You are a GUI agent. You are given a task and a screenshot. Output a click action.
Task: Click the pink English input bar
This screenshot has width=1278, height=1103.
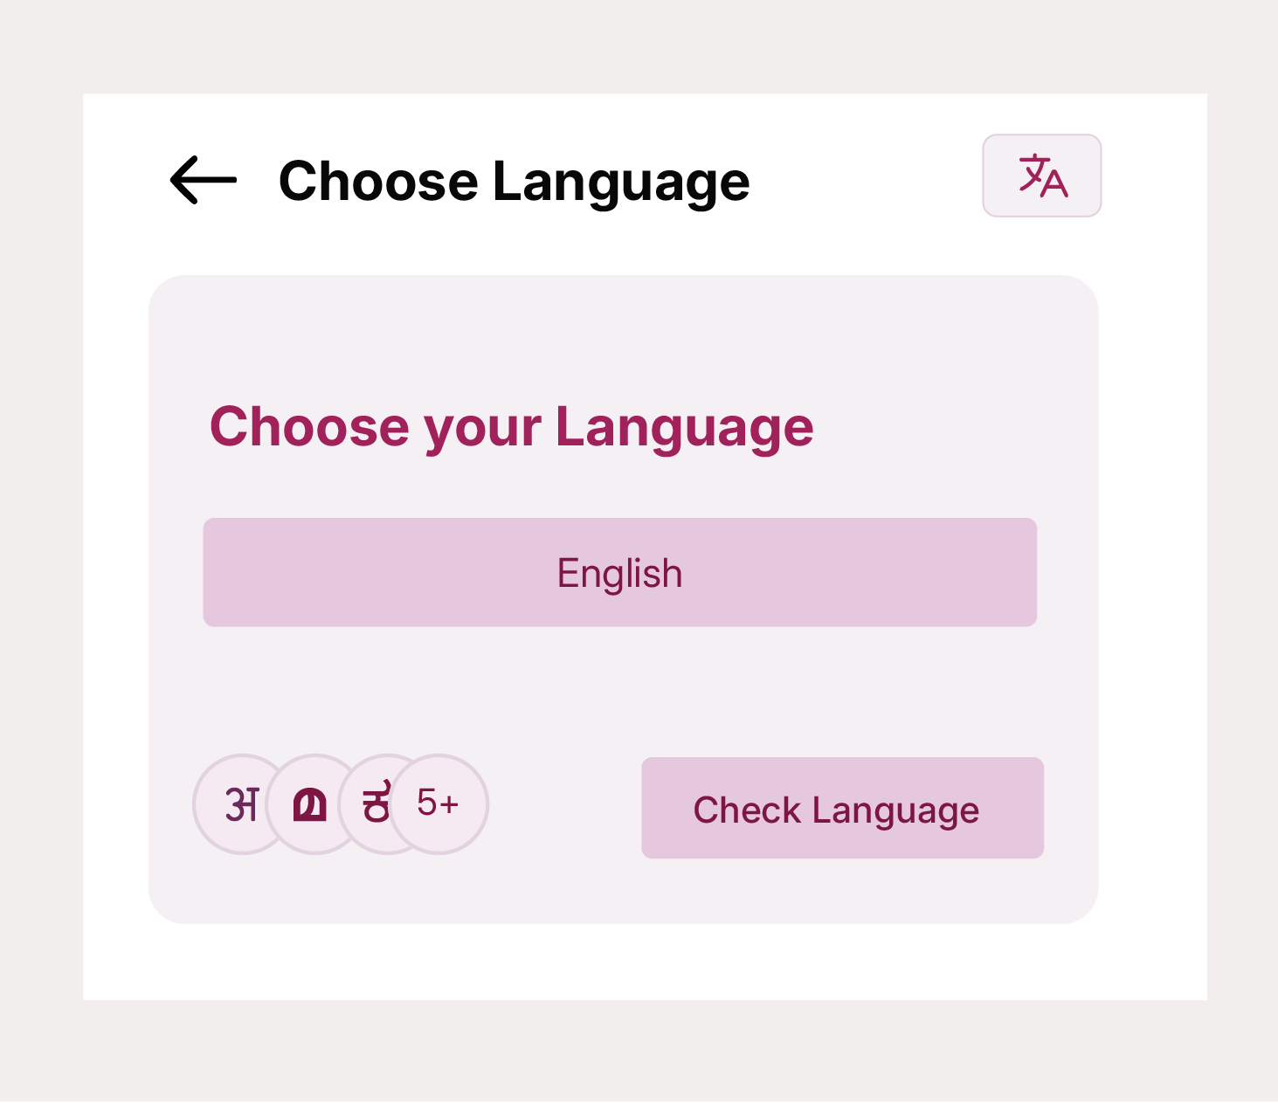coord(620,573)
